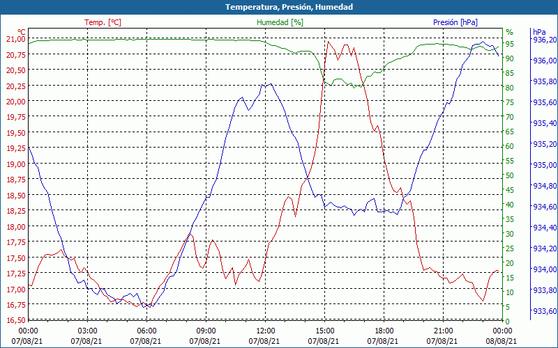Click the 17,75 temperature axis value
This screenshot has width=558, height=348.
[x=16, y=242]
